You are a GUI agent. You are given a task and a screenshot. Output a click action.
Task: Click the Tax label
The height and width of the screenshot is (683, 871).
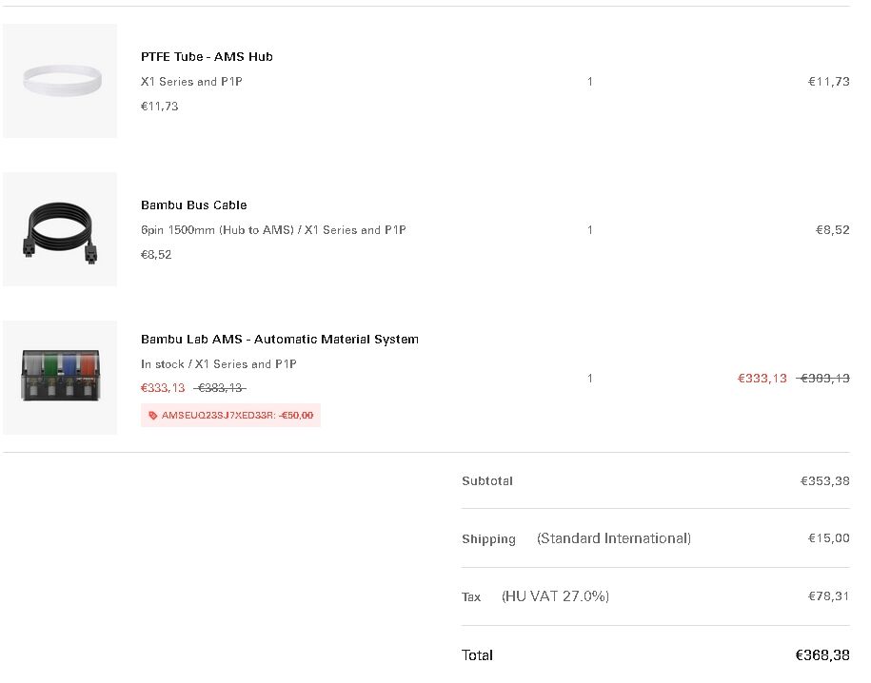tap(471, 597)
